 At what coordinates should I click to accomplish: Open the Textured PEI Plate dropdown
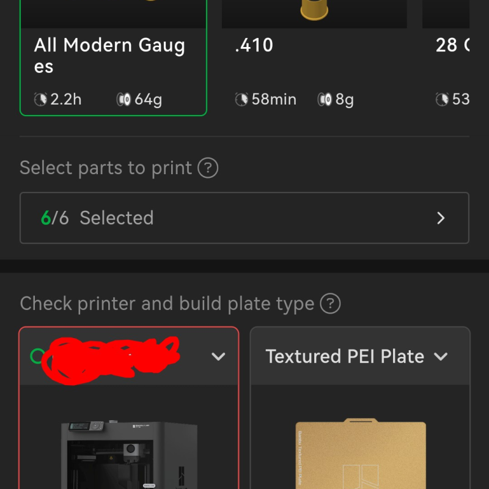442,356
